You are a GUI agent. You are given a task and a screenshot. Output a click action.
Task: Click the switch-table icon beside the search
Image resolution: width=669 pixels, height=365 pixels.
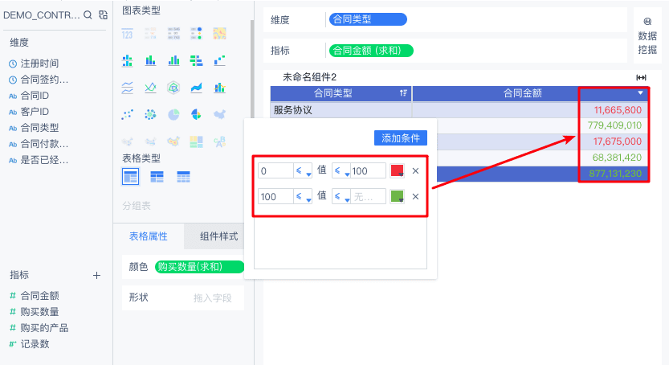click(x=104, y=15)
